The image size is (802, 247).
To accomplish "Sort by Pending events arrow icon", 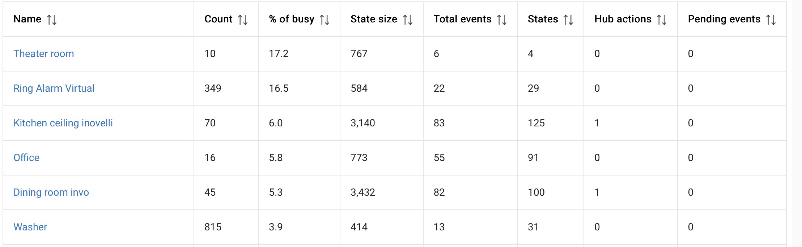I will (771, 19).
